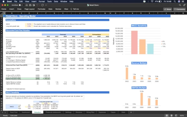The image size is (187, 117).
Task: Switch to the Dashboard sheet tab
Action: click(x=26, y=112)
